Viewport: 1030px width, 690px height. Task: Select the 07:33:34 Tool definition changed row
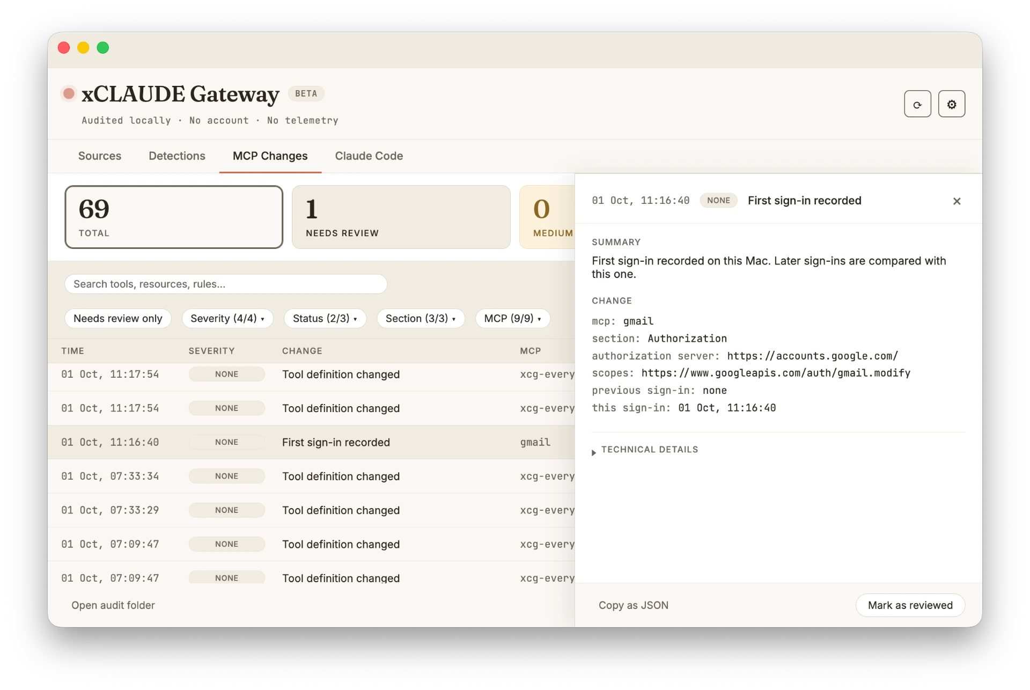311,476
